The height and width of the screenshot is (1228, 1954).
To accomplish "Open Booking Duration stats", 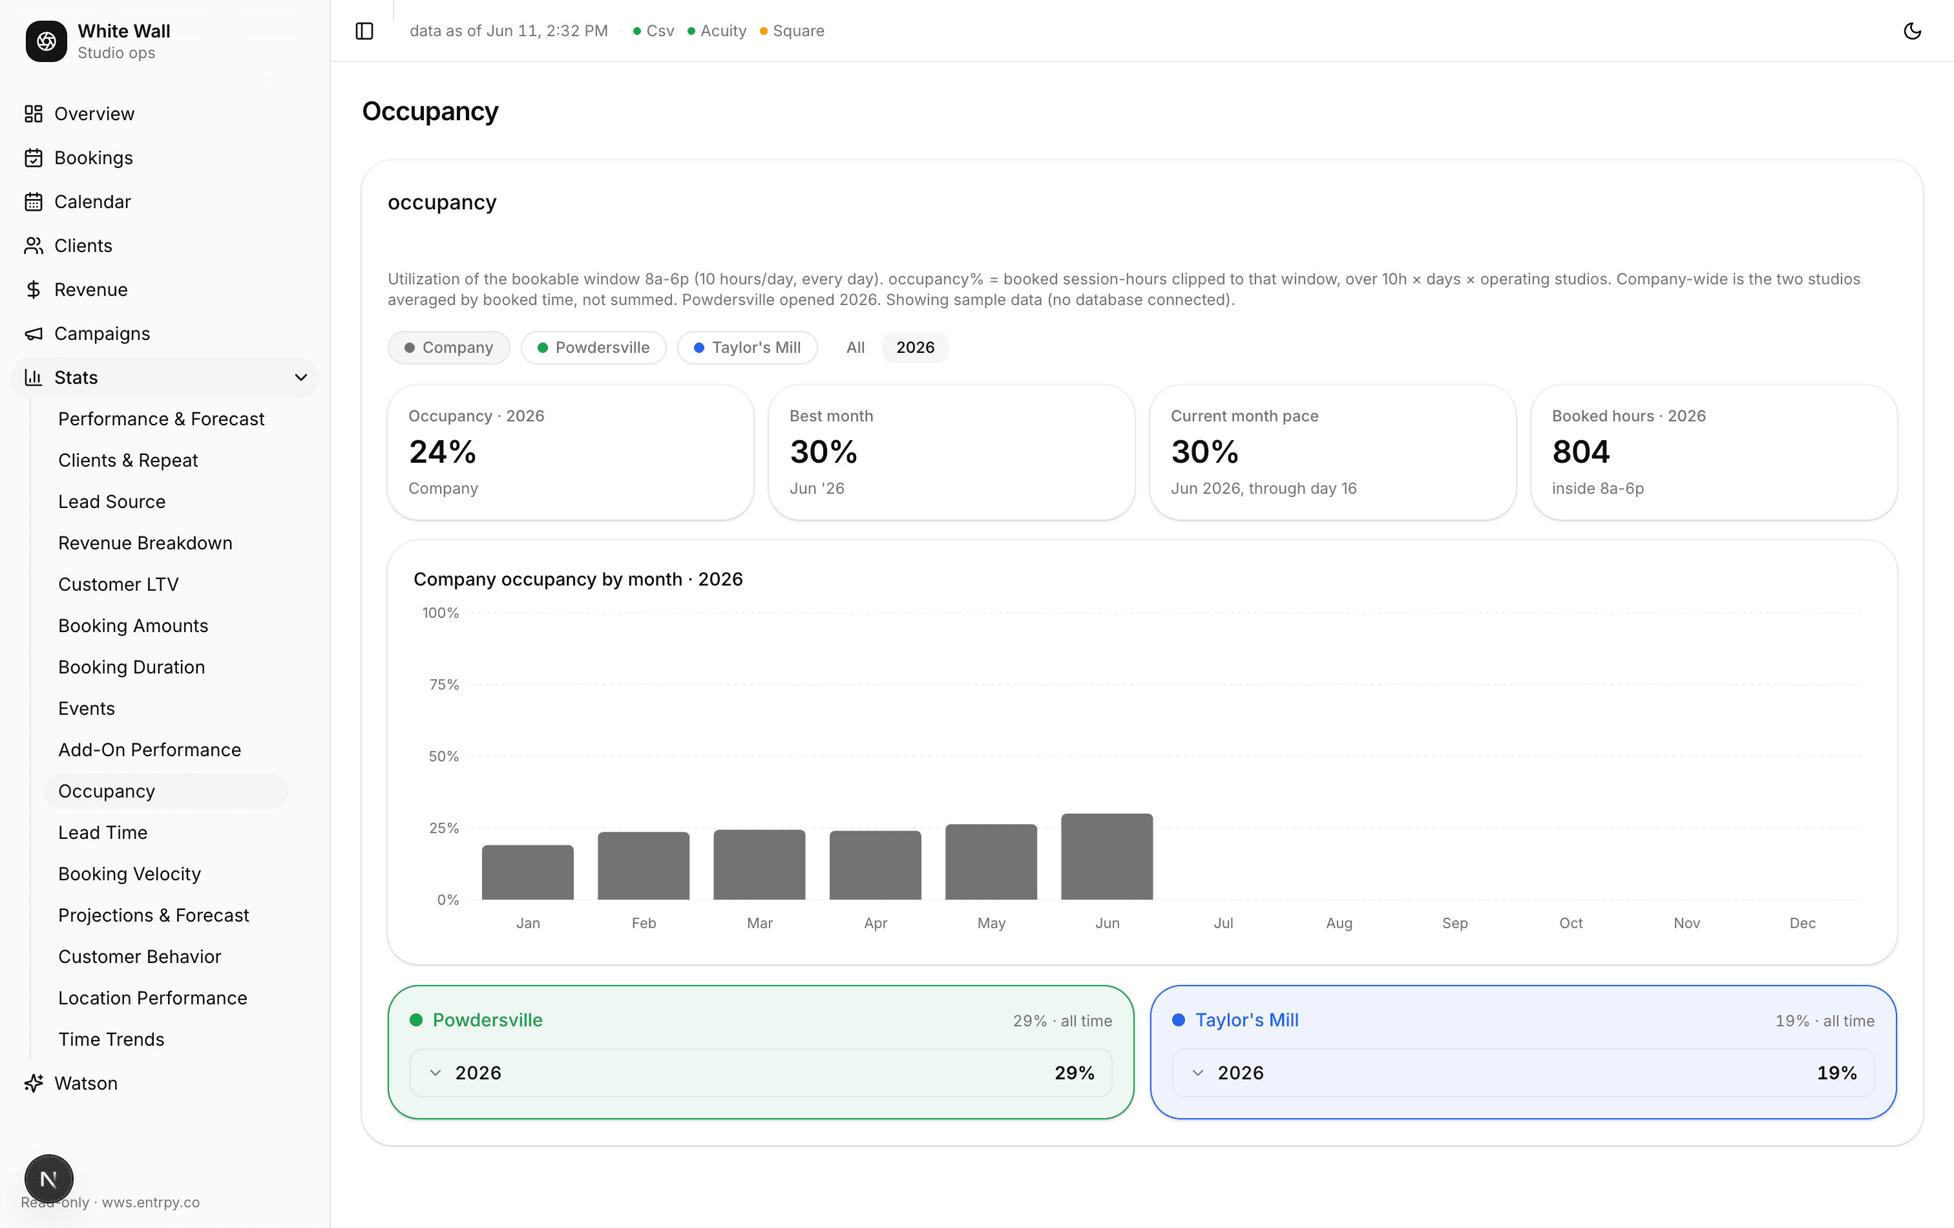I will click(x=131, y=667).
